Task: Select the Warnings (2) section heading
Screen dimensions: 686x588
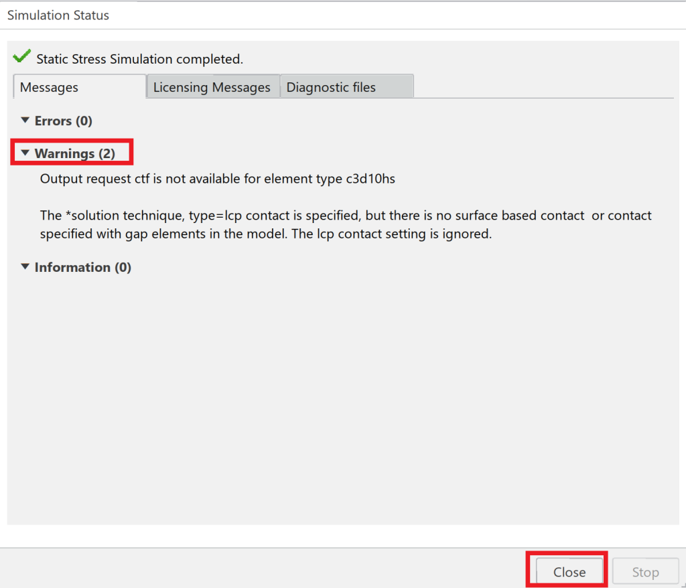Action: click(x=75, y=153)
